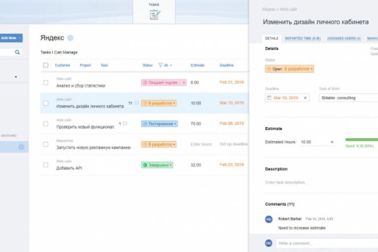The height and width of the screenshot is (252, 378).
Task: Sort by Deadline column header
Action: pos(227,65)
